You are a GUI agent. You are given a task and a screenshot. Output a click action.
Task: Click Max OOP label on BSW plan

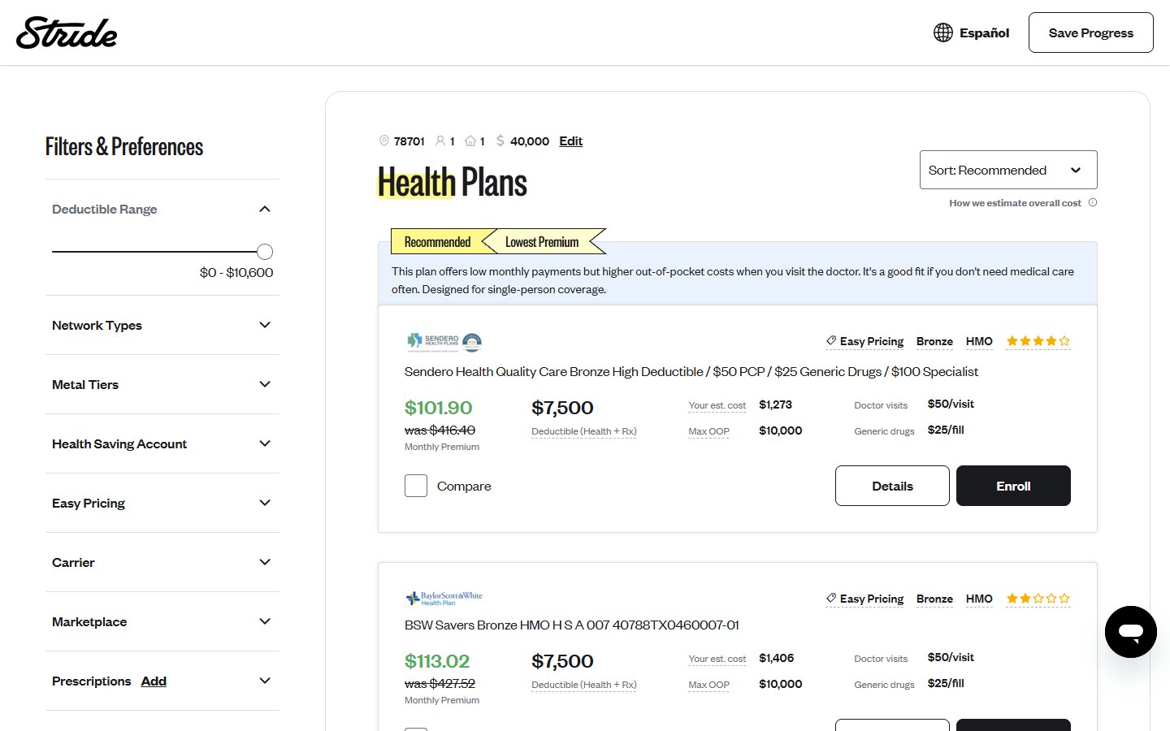click(x=708, y=685)
